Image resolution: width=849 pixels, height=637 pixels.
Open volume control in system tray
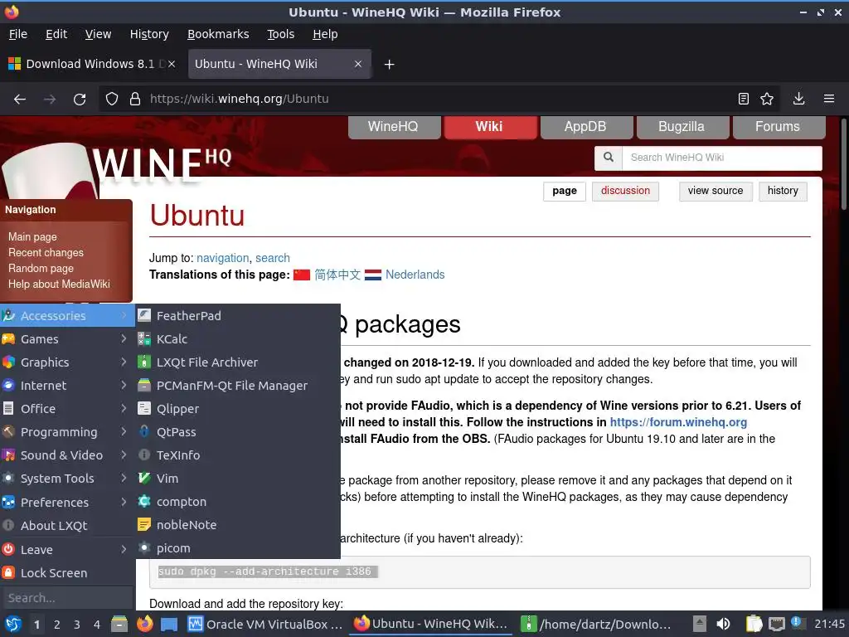[723, 624]
